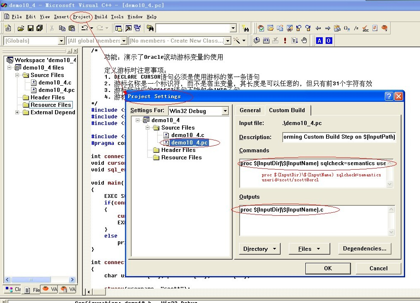
Task: Toggle the Output pane toolbar icon
Action: tap(128, 28)
